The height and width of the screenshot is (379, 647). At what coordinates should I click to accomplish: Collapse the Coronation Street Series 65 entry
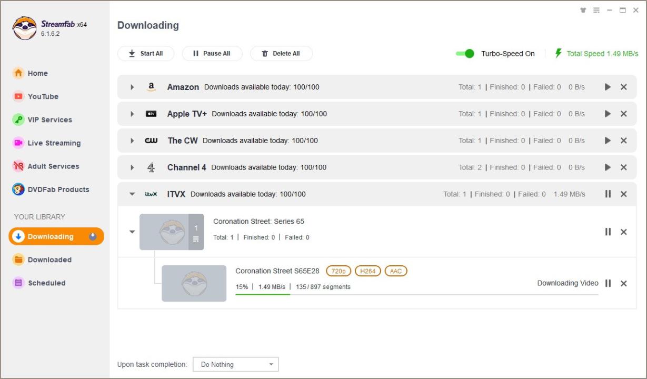(132, 232)
